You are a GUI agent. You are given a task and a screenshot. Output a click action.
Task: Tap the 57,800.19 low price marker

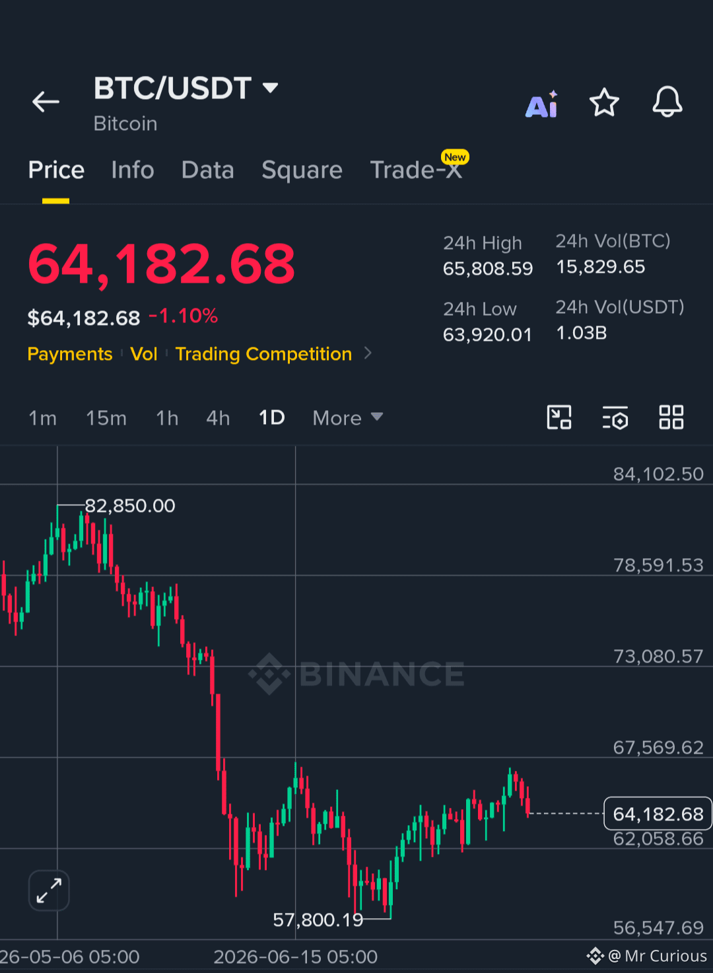point(318,919)
